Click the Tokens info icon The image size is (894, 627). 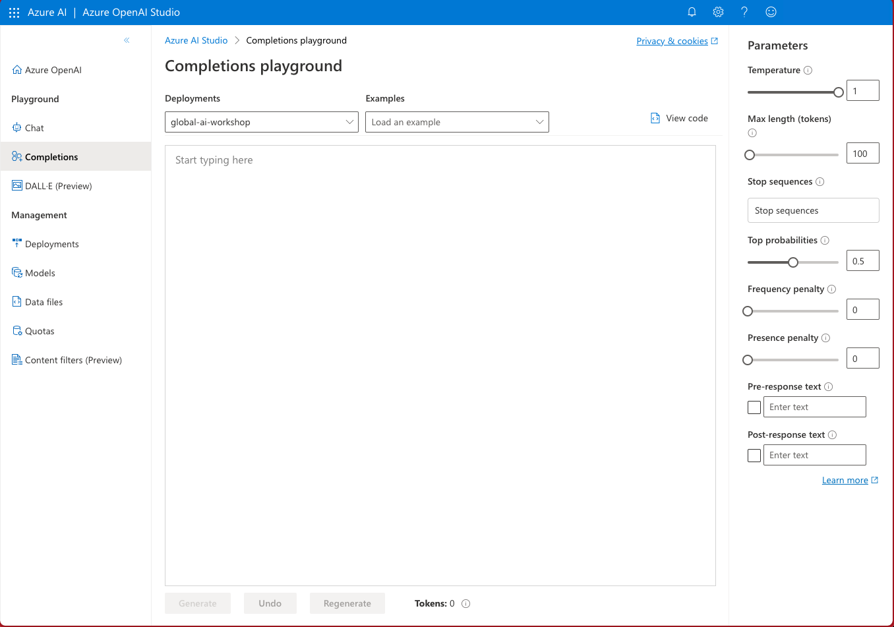click(465, 604)
